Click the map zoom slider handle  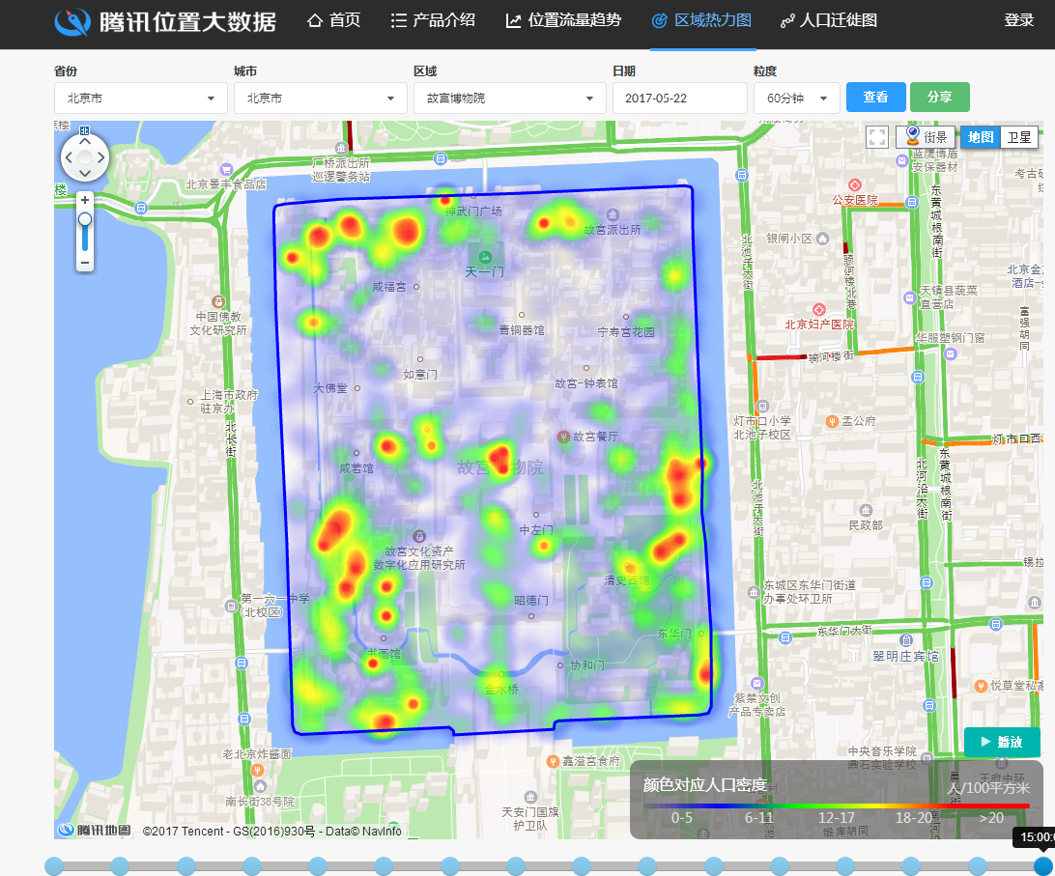click(x=85, y=219)
